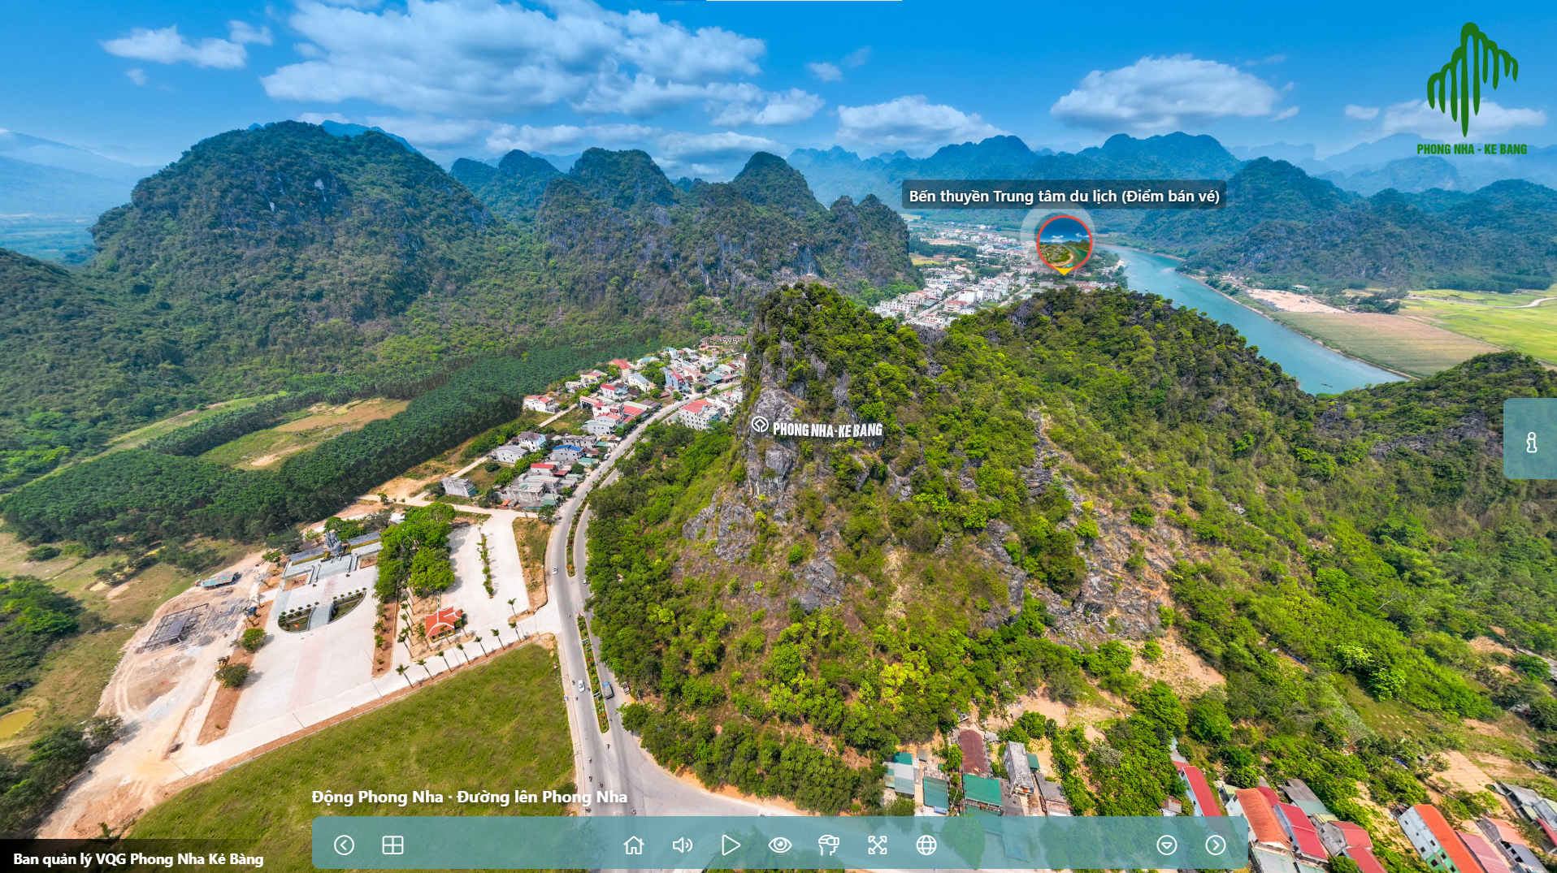This screenshot has height=873, width=1557.
Task: Click the boat station hotspot thumbnail
Action: pyautogui.click(x=1064, y=243)
